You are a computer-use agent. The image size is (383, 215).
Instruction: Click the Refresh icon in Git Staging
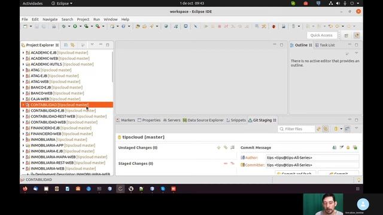pos(318,129)
